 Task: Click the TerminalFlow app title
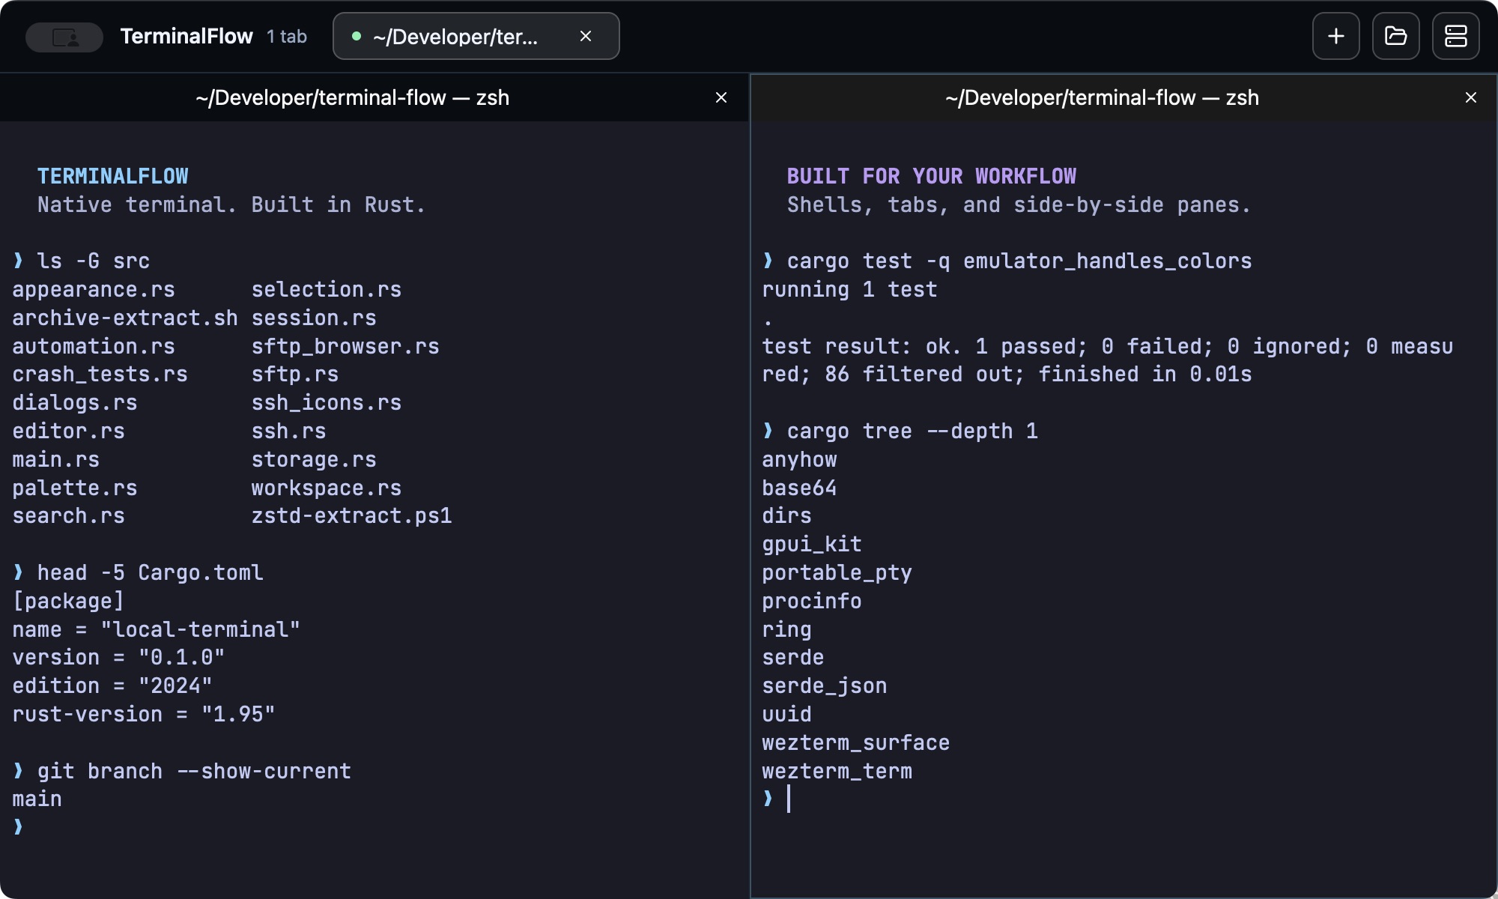[187, 36]
